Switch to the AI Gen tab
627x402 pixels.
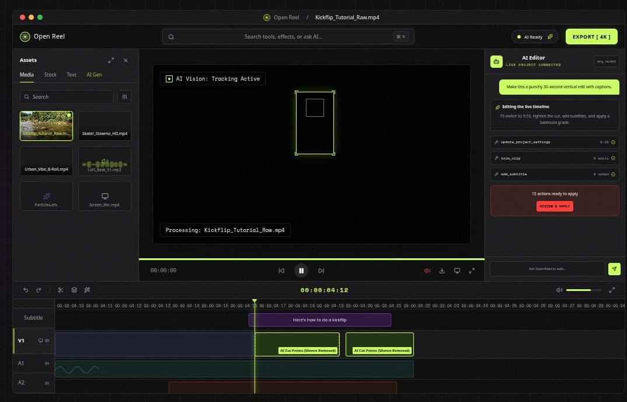tap(95, 75)
